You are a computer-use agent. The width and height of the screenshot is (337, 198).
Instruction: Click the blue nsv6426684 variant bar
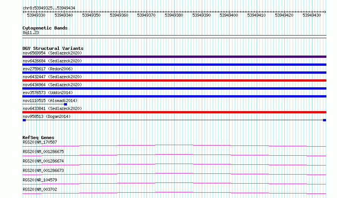174,65
